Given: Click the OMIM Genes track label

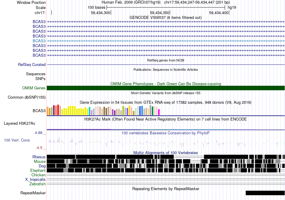Looking at the screenshot, I should [34, 88].
